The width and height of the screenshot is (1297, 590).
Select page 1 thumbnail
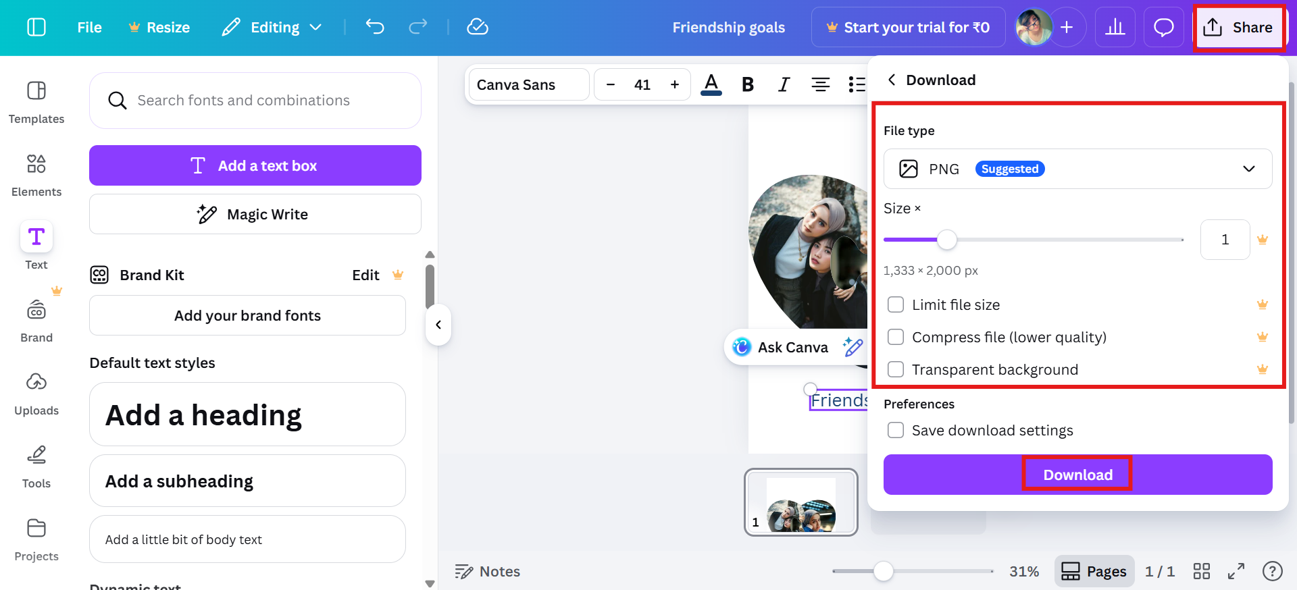click(801, 502)
